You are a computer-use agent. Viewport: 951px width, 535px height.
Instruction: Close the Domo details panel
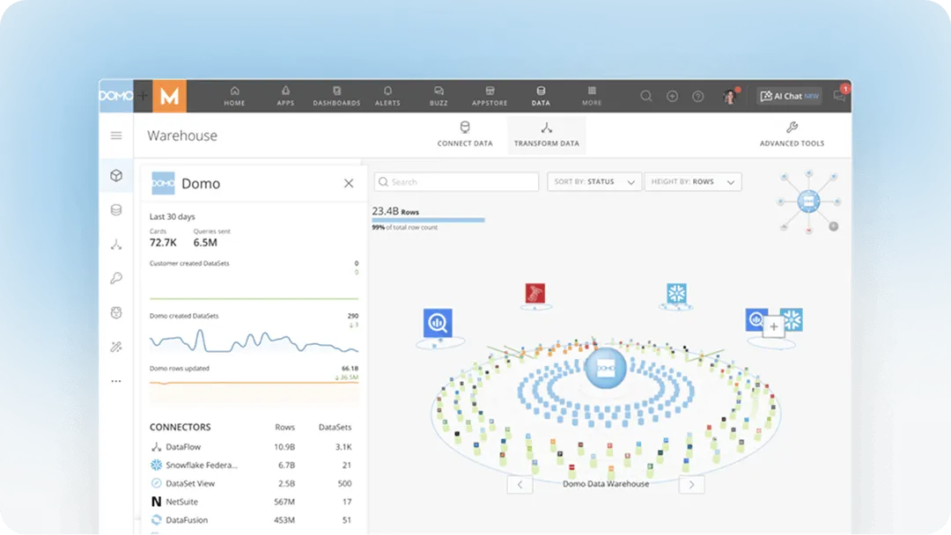348,183
